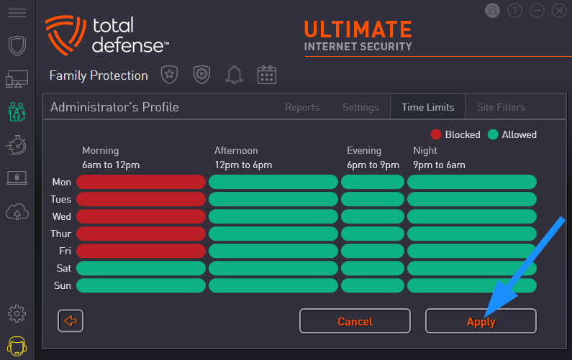This screenshot has width=572, height=360.
Task: Click the Sun row label
Action: tap(63, 285)
